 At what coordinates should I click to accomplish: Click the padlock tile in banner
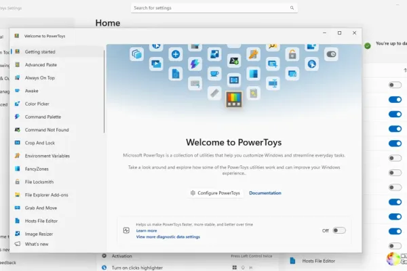(x=292, y=54)
